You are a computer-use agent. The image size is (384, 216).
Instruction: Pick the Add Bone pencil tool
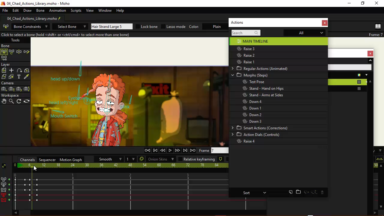(x=26, y=52)
